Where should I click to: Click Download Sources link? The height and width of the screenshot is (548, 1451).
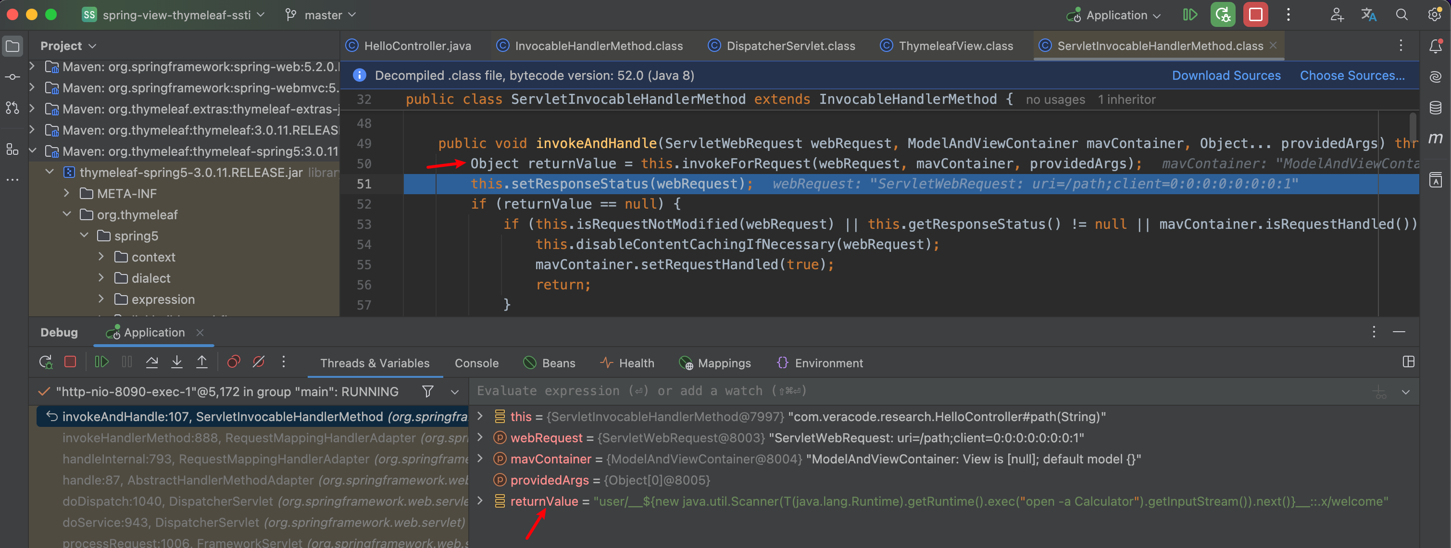(1226, 75)
